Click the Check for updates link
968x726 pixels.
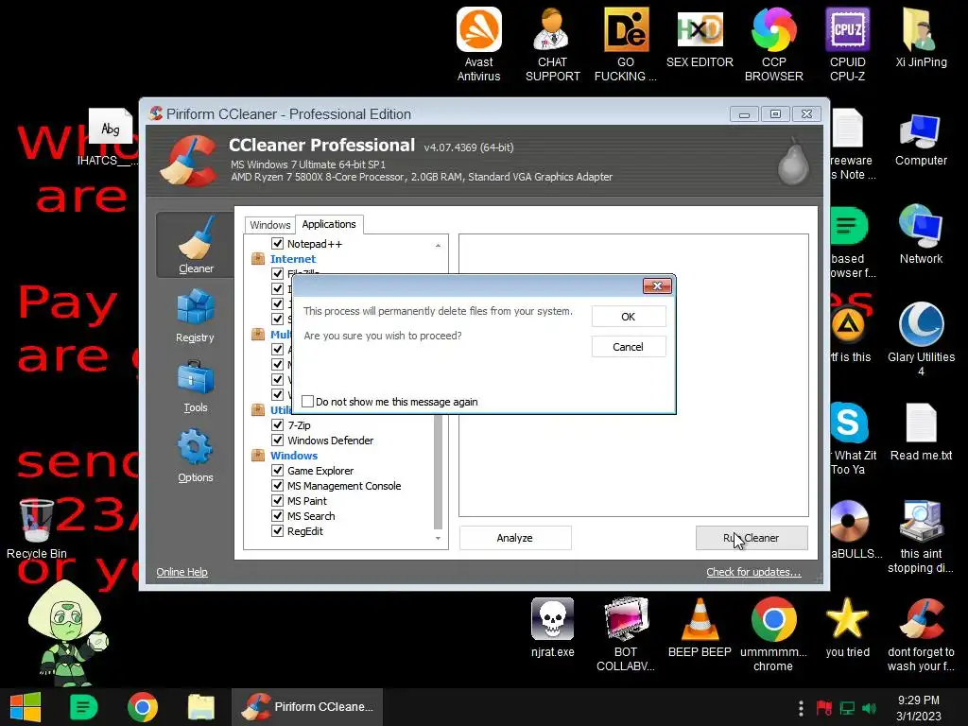pos(753,572)
